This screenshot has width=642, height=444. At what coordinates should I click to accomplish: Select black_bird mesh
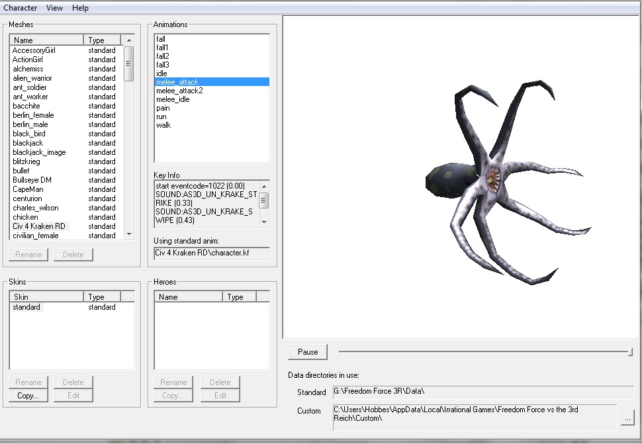click(x=66, y=134)
